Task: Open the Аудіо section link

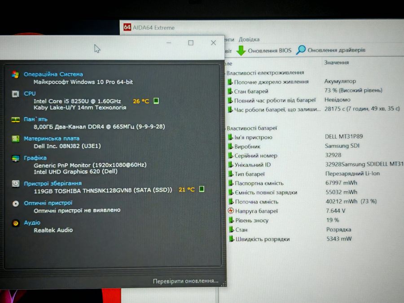Action: (32, 222)
